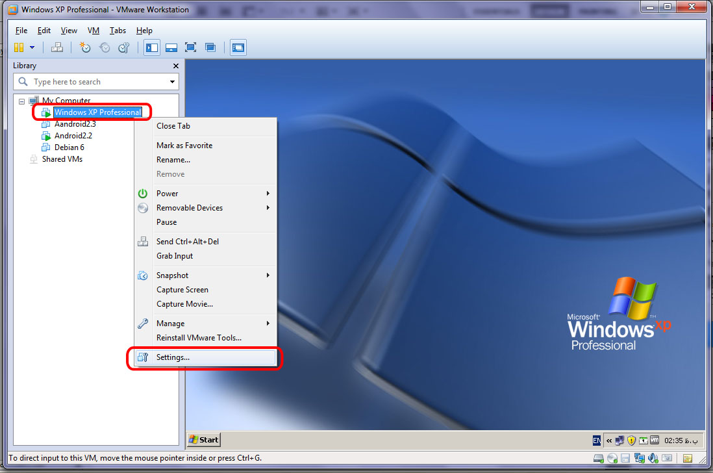
Task: Select Debian 6 in the library tree
Action: coord(69,147)
